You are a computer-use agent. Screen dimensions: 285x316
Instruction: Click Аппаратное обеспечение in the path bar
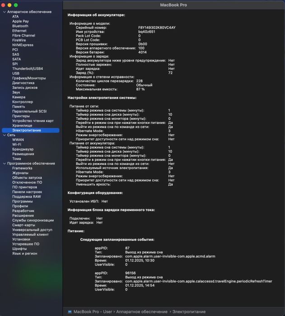[x=142, y=311]
